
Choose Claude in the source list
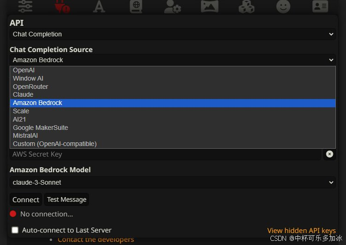coord(173,94)
